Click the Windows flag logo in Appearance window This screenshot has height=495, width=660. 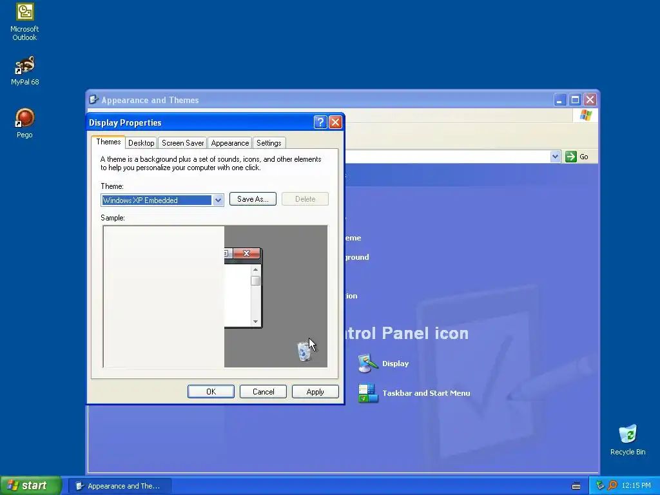click(585, 115)
